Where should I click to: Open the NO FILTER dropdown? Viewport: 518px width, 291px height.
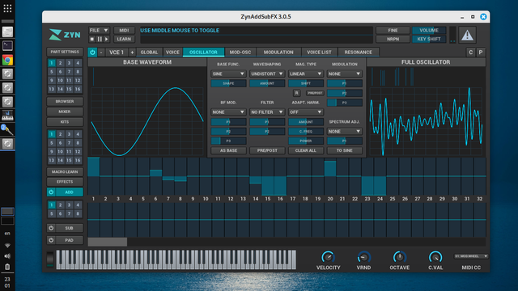click(267, 112)
